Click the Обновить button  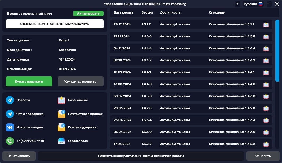point(263,156)
